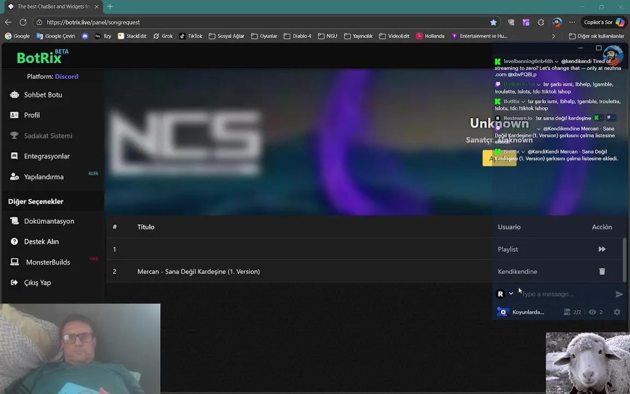Open browser settings and more menu
This screenshot has width=630, height=394.
point(571,22)
